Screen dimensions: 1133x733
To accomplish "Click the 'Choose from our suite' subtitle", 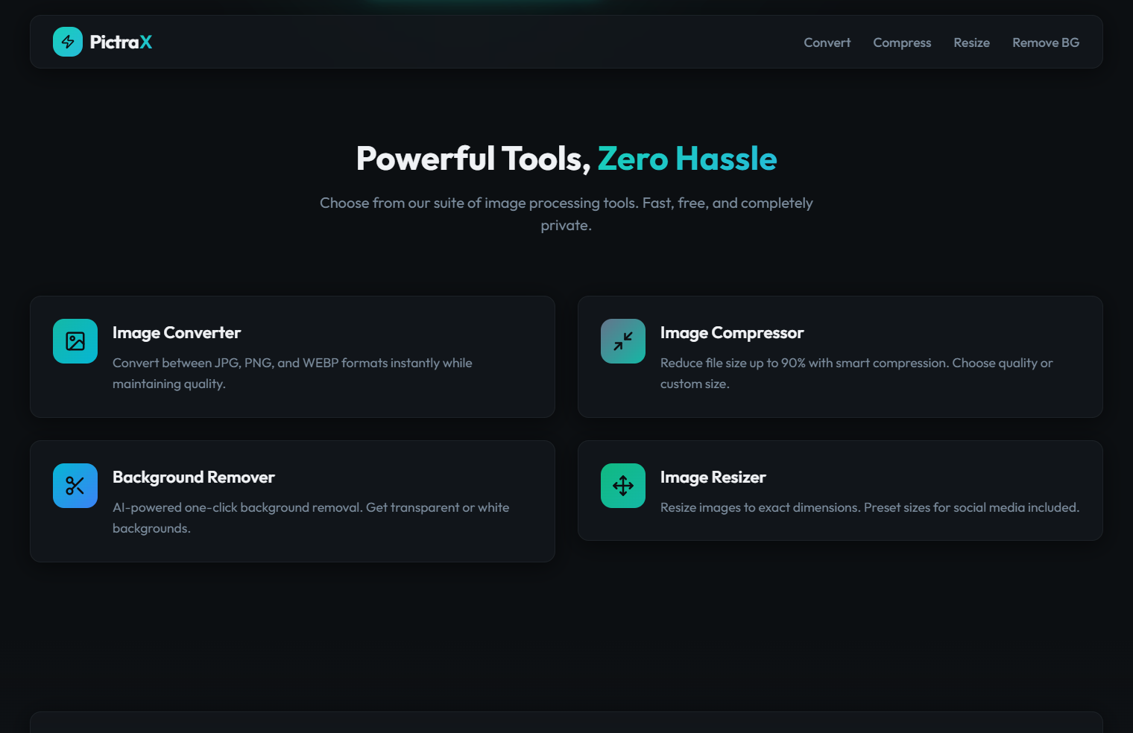I will tap(566, 213).
